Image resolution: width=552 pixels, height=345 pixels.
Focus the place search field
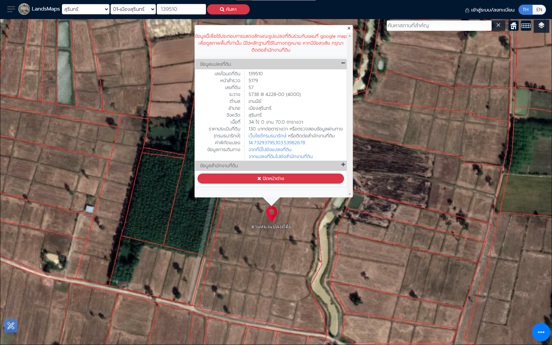point(439,25)
